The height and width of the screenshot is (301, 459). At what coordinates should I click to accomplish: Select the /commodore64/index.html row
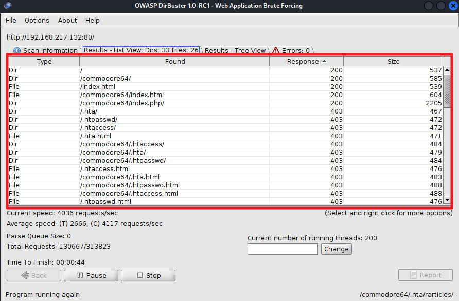coord(225,95)
